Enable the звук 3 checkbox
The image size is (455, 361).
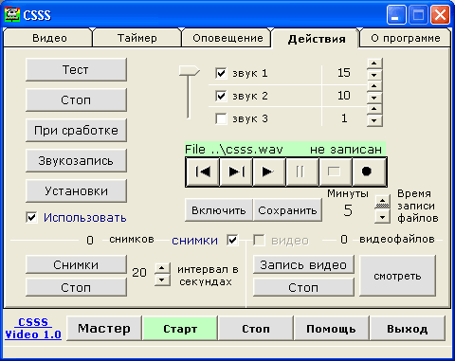pyautogui.click(x=221, y=118)
